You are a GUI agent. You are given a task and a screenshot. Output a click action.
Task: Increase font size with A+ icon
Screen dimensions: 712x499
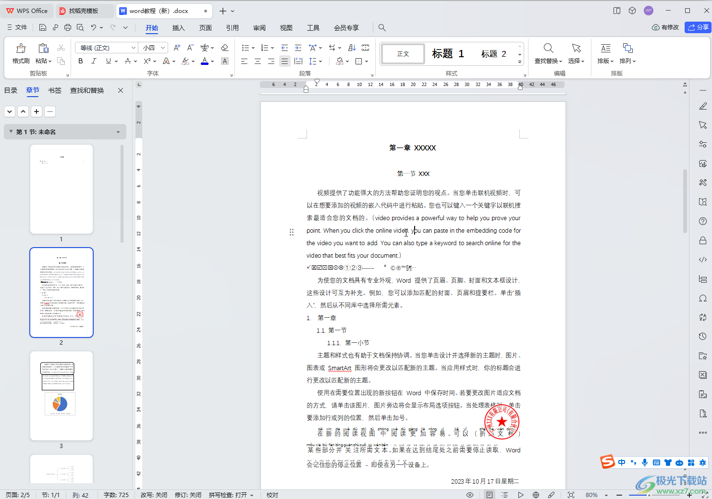pyautogui.click(x=177, y=48)
